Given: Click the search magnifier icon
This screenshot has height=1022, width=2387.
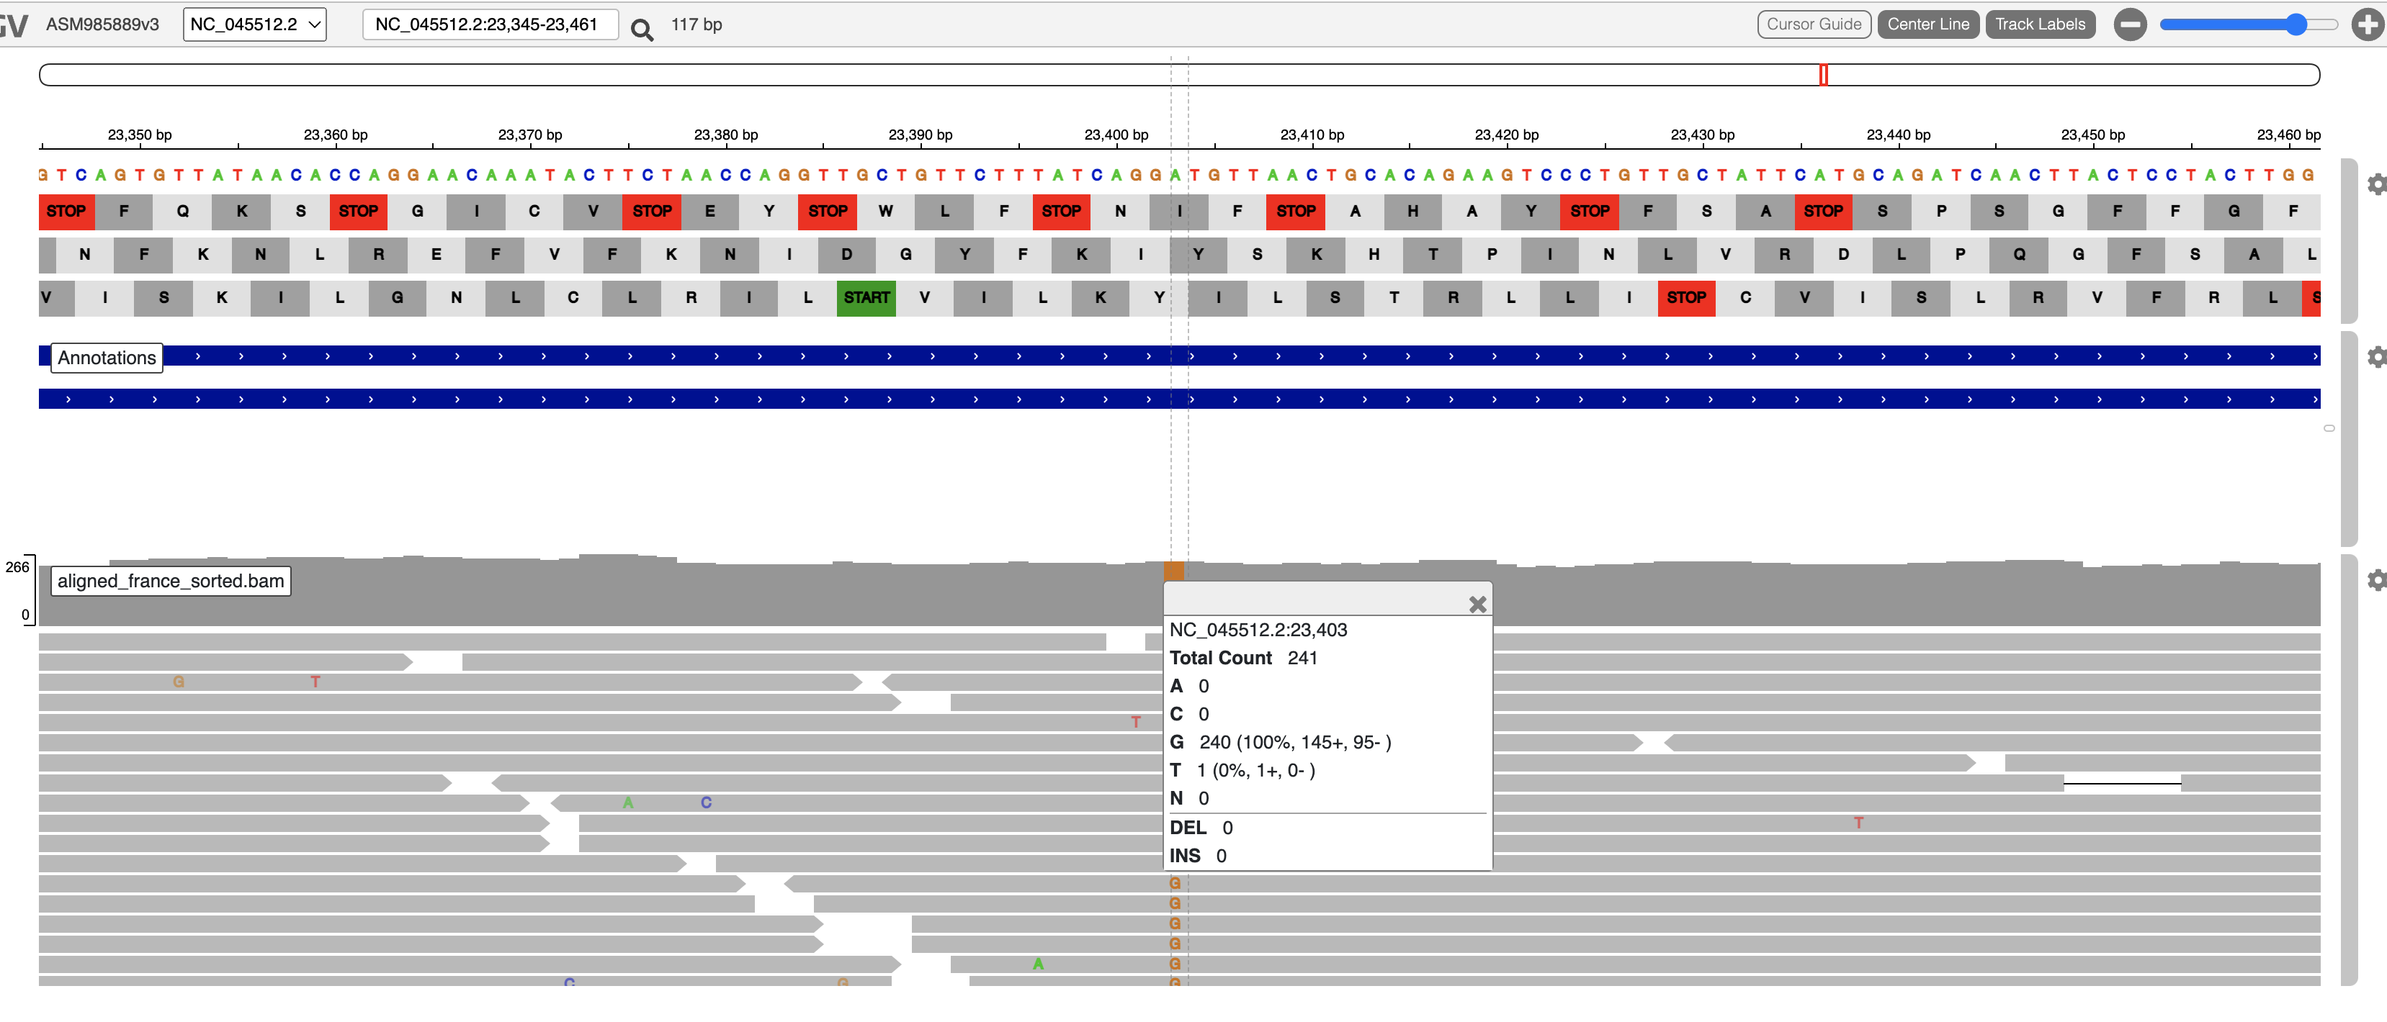Looking at the screenshot, I should coord(641,29).
